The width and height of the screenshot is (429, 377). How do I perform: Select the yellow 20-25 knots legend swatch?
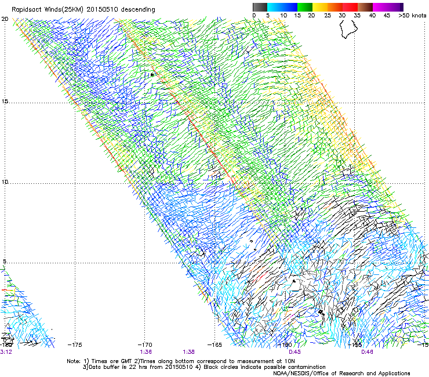point(320,7)
